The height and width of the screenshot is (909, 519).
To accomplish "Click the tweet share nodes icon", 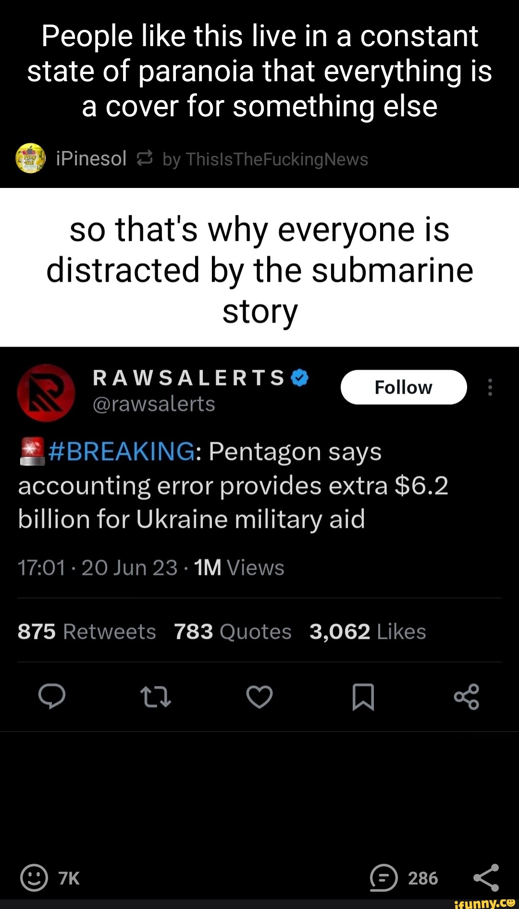I will click(467, 697).
